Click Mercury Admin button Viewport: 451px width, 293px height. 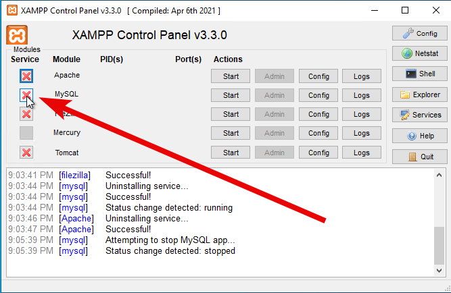[x=275, y=133]
